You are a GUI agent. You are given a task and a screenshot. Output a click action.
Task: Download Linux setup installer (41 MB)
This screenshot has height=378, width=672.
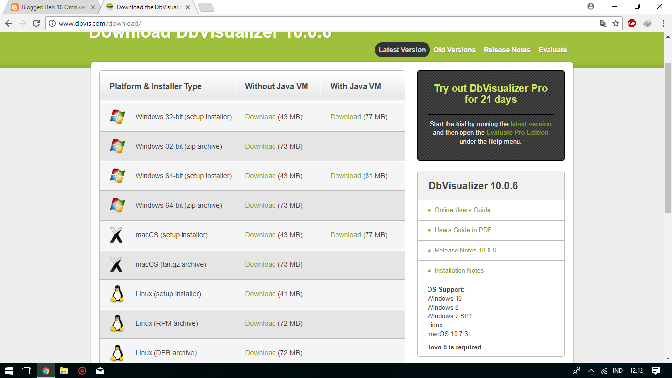click(x=260, y=294)
